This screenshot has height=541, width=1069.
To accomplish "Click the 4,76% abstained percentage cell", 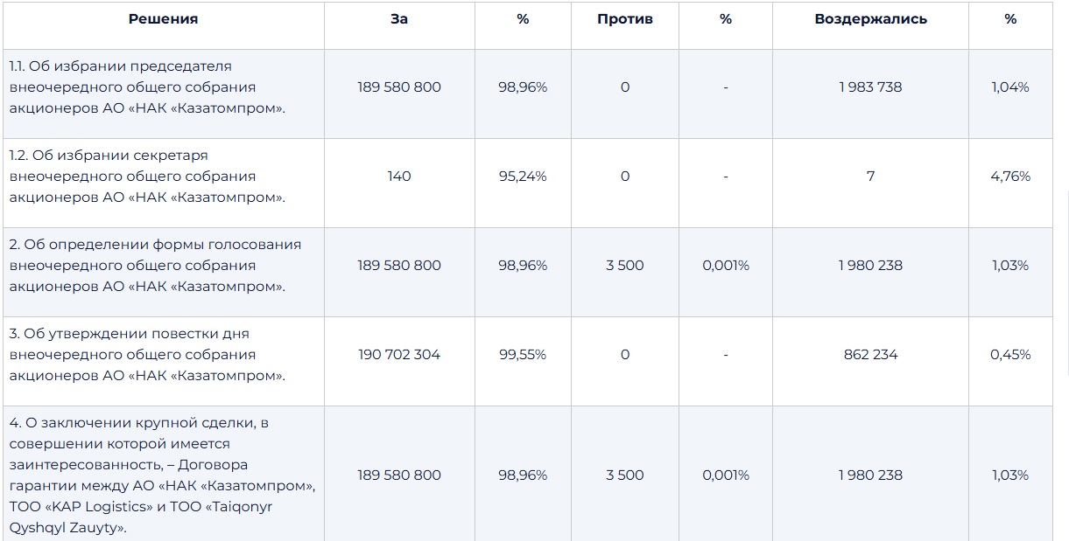I will click(x=1010, y=177).
